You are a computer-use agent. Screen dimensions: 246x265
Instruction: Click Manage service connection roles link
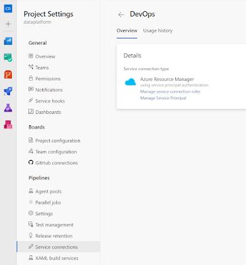[170, 91]
